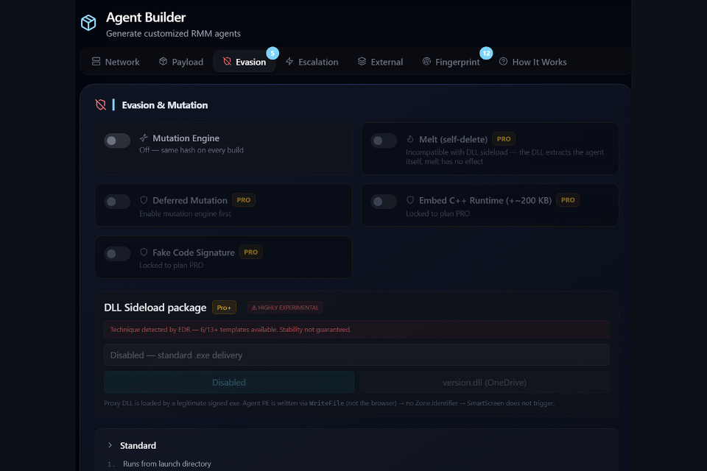707x471 pixels.
Task: Click the Agent Builder cube logo
Action: tap(88, 23)
